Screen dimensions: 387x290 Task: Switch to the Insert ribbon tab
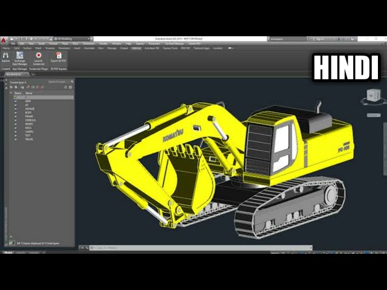[77, 48]
